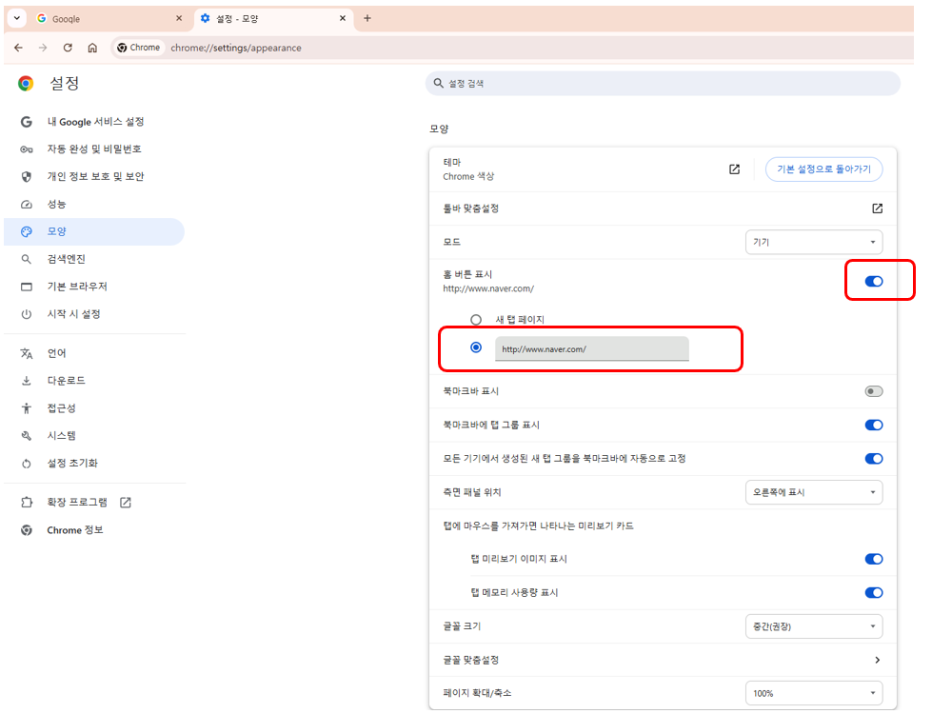
Task: Reload the current page
Action: [68, 48]
